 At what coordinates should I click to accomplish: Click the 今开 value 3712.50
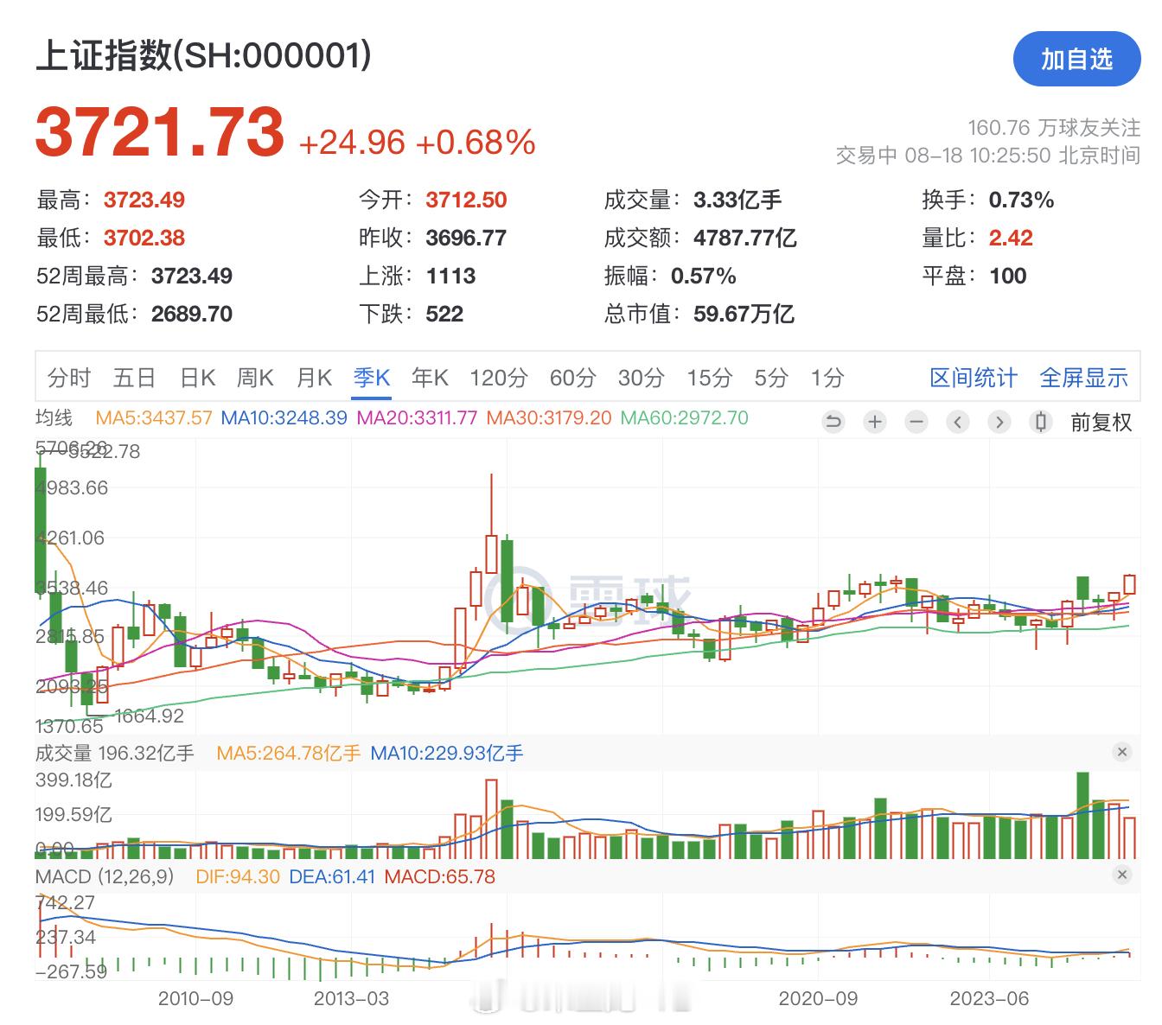pyautogui.click(x=466, y=201)
